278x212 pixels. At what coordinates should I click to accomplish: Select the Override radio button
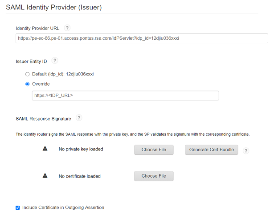pyautogui.click(x=28, y=84)
